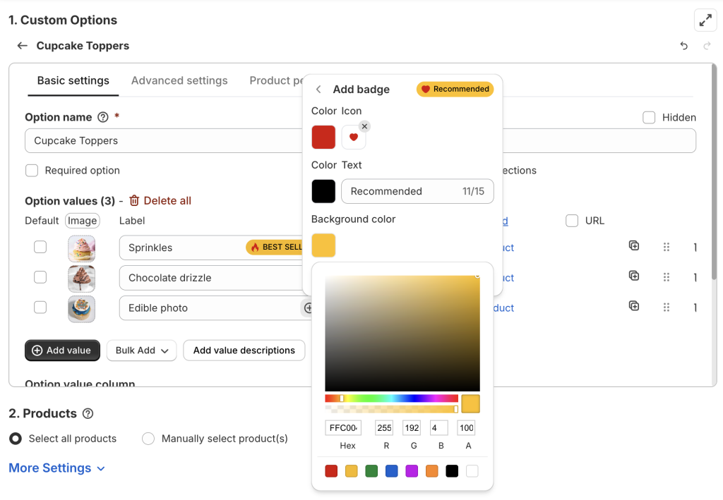This screenshot has height=500, width=723.
Task: Click the back chevron in Add badge
Action: 319,90
